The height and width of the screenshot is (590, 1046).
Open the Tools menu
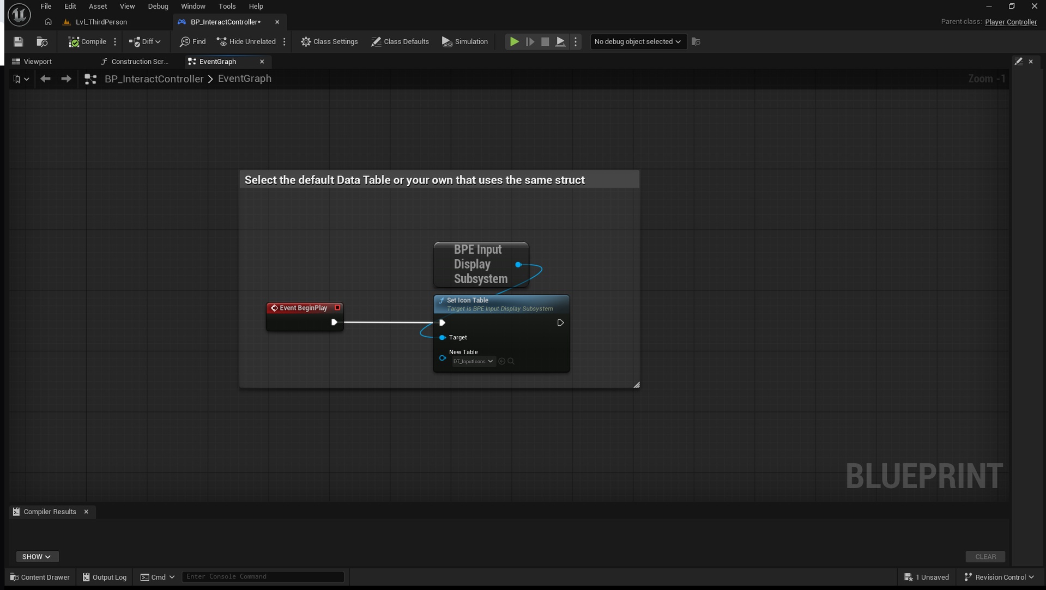pos(227,6)
